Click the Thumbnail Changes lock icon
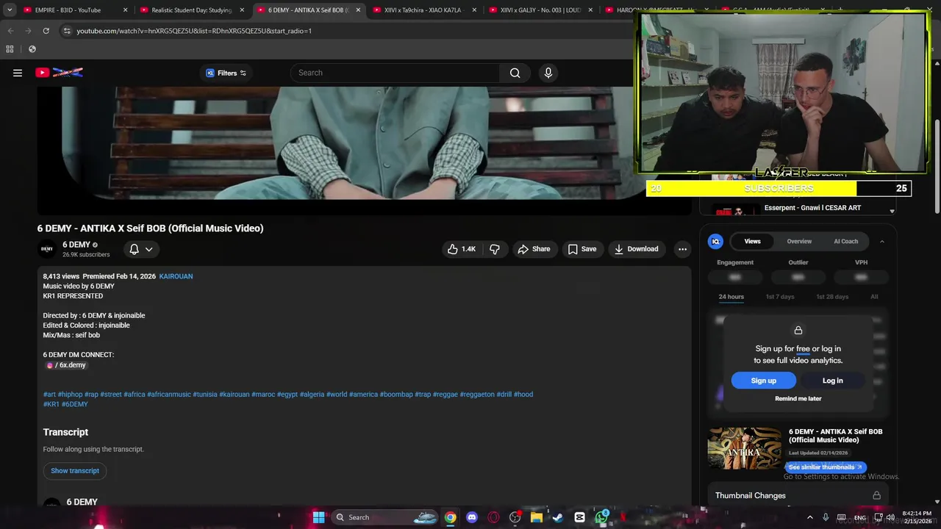 point(876,496)
